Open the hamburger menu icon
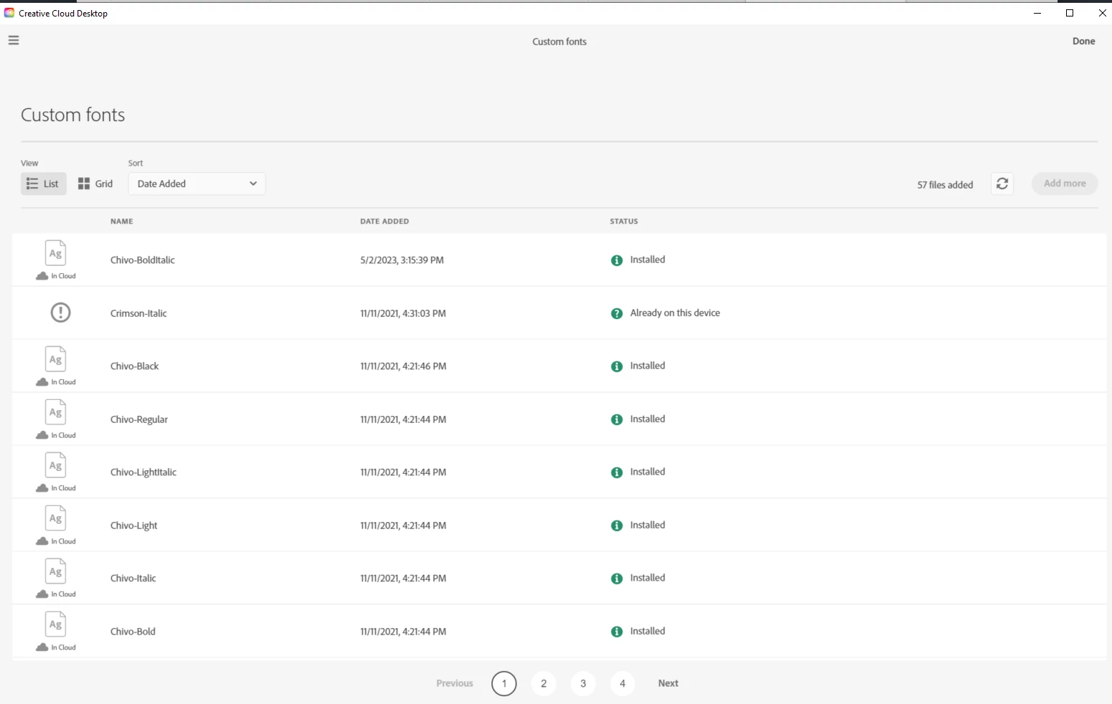1112x704 pixels. click(x=14, y=40)
